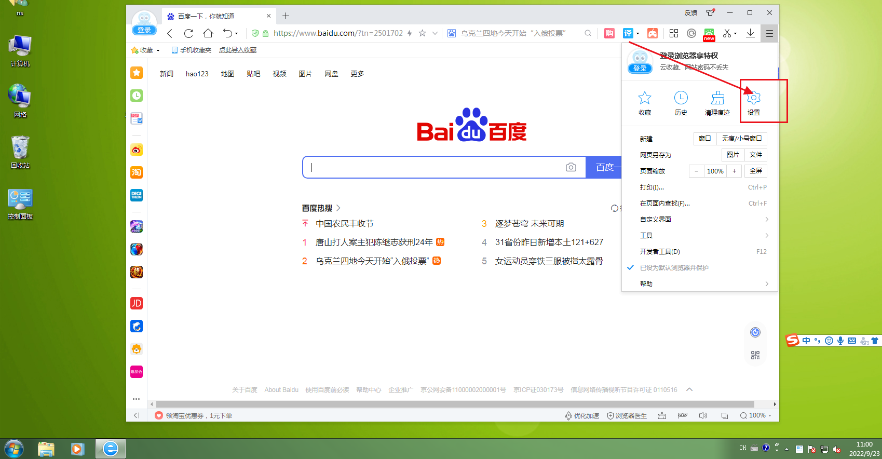882x459 pixels.
Task: Click the undo closed tab icon
Action: tap(228, 33)
